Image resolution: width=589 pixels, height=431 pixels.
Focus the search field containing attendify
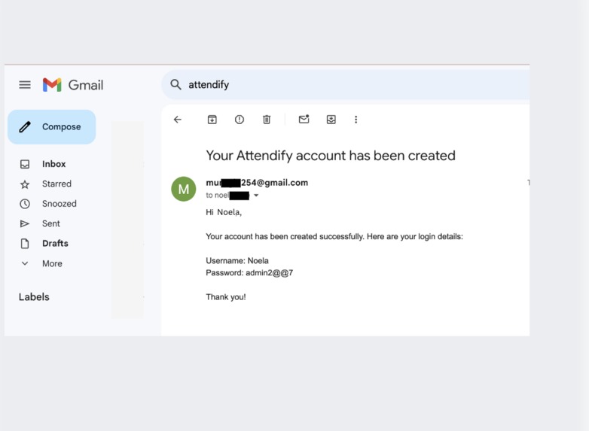[346, 85]
